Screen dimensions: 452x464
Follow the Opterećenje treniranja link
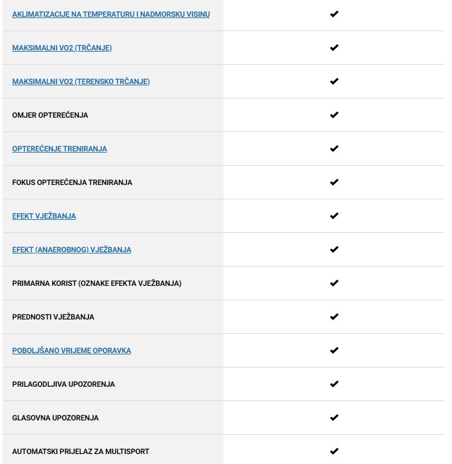60,149
